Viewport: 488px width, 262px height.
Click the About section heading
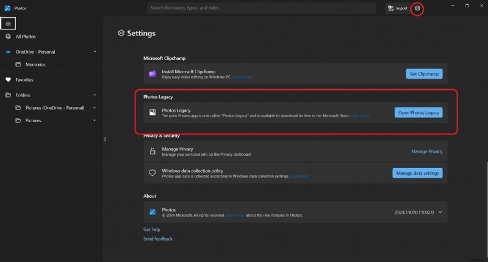149,196
